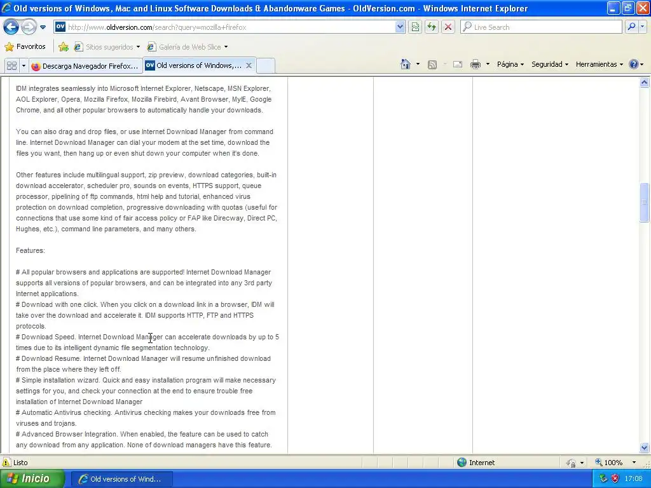
Task: Click the '# Download Resume' paragraph text
Action: (x=143, y=364)
